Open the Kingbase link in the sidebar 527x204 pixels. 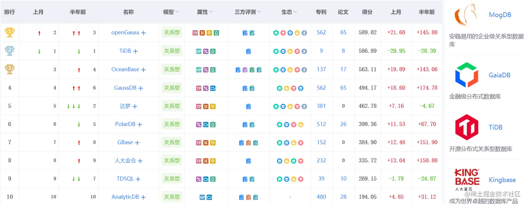[502, 180]
